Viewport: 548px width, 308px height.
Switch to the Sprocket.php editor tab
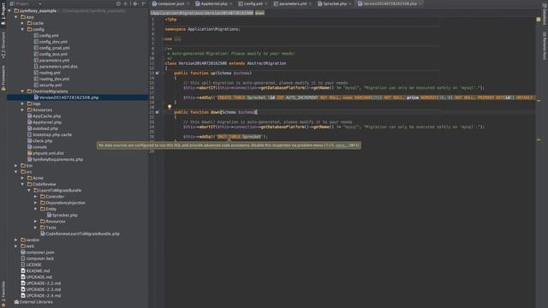click(x=335, y=3)
